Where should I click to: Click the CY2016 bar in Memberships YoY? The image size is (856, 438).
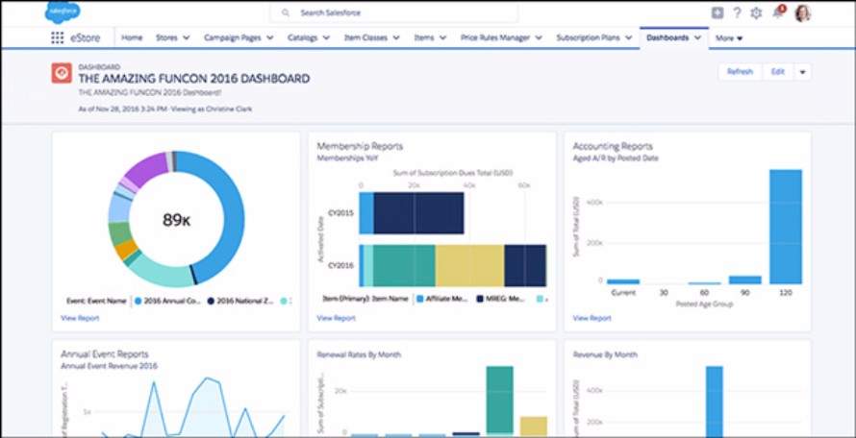point(453,266)
